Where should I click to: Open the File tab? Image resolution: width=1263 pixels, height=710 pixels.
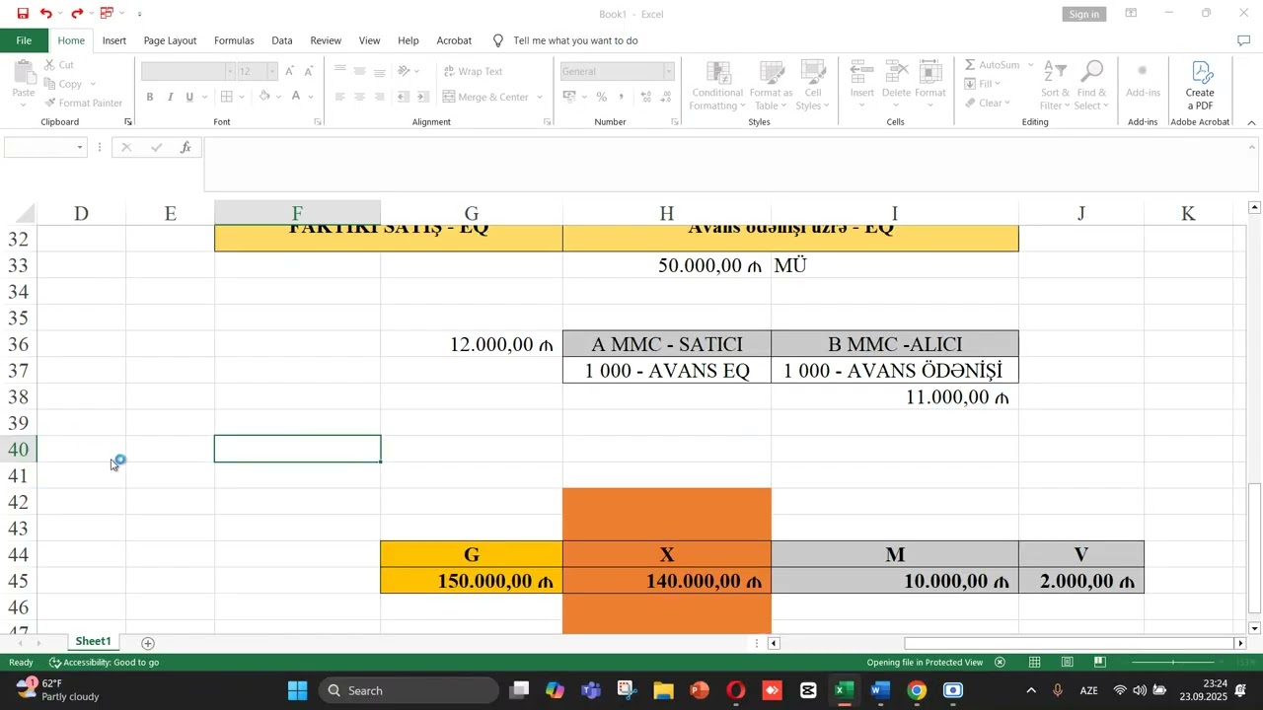coord(24,40)
